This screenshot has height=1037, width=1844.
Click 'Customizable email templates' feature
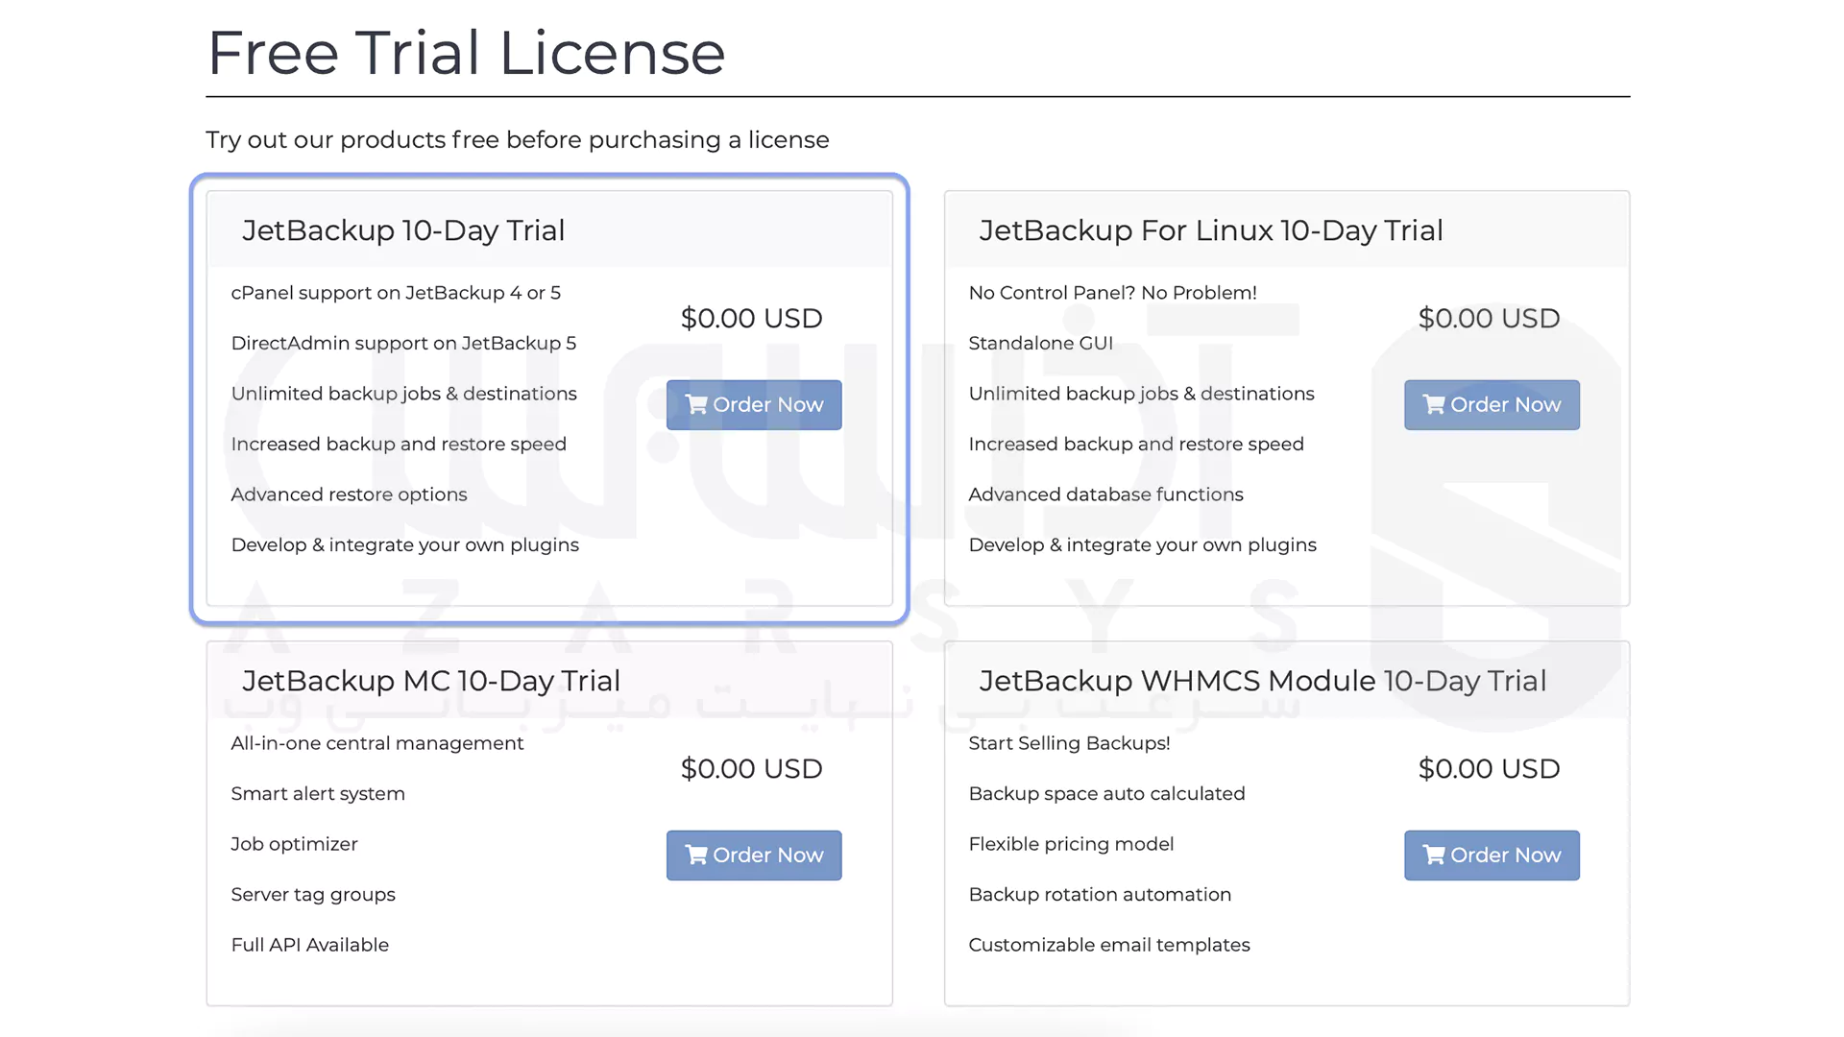coord(1109,945)
